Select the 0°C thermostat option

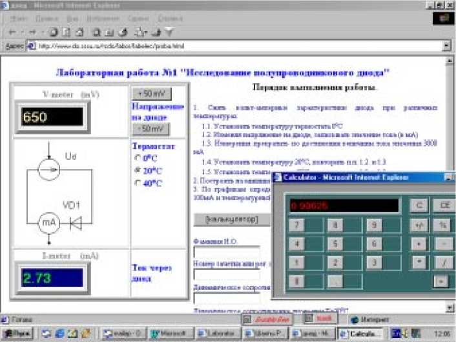(x=138, y=158)
